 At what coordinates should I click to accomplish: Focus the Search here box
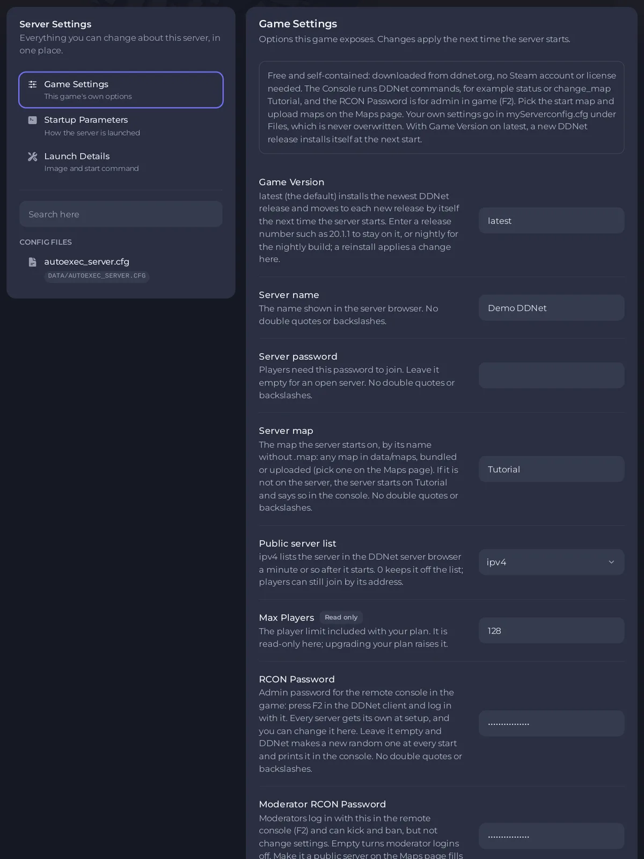pos(121,214)
